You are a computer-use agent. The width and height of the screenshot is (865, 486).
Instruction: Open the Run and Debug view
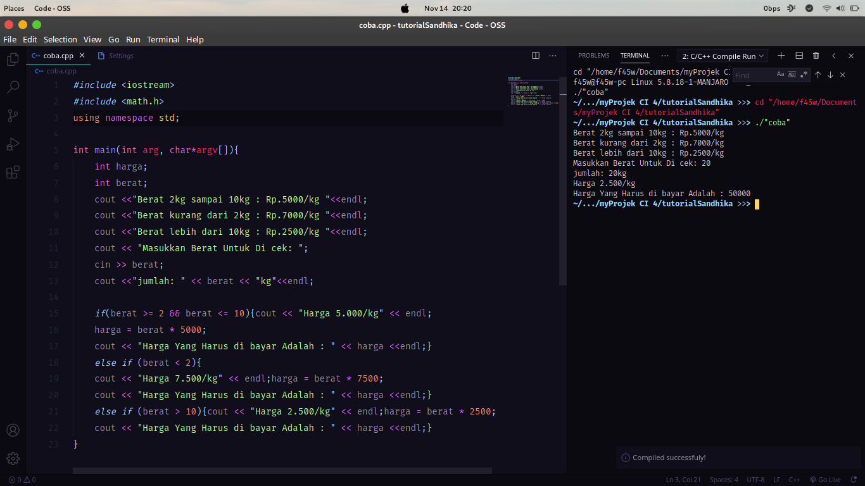pos(13,144)
